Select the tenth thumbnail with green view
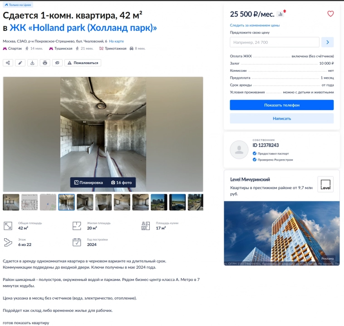Screen dimensions: 344x326 177,202
